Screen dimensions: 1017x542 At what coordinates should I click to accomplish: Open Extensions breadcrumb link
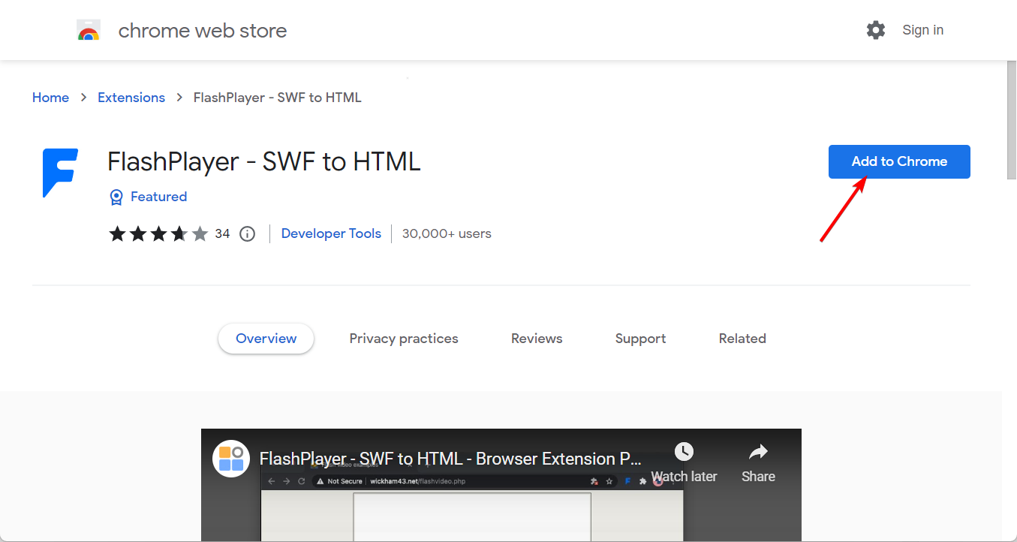[x=131, y=98]
